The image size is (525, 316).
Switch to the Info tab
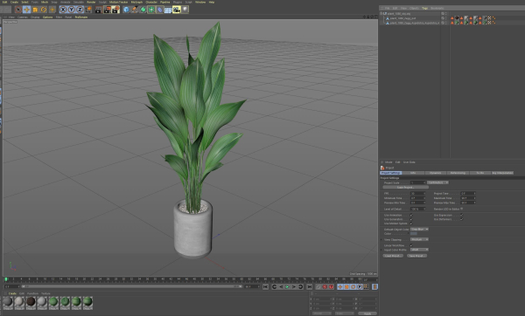[x=413, y=173]
